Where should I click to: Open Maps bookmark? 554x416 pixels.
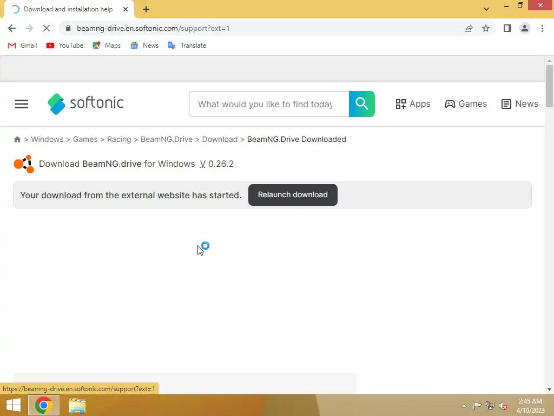coord(107,45)
